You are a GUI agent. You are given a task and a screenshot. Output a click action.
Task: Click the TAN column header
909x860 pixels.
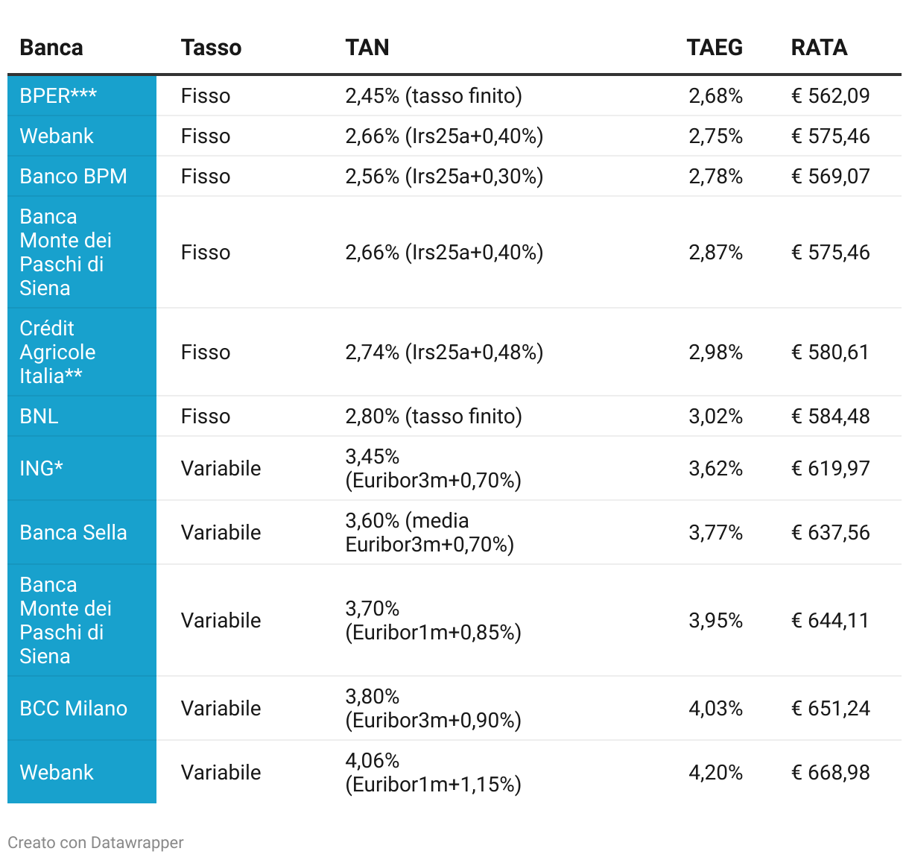pyautogui.click(x=367, y=48)
